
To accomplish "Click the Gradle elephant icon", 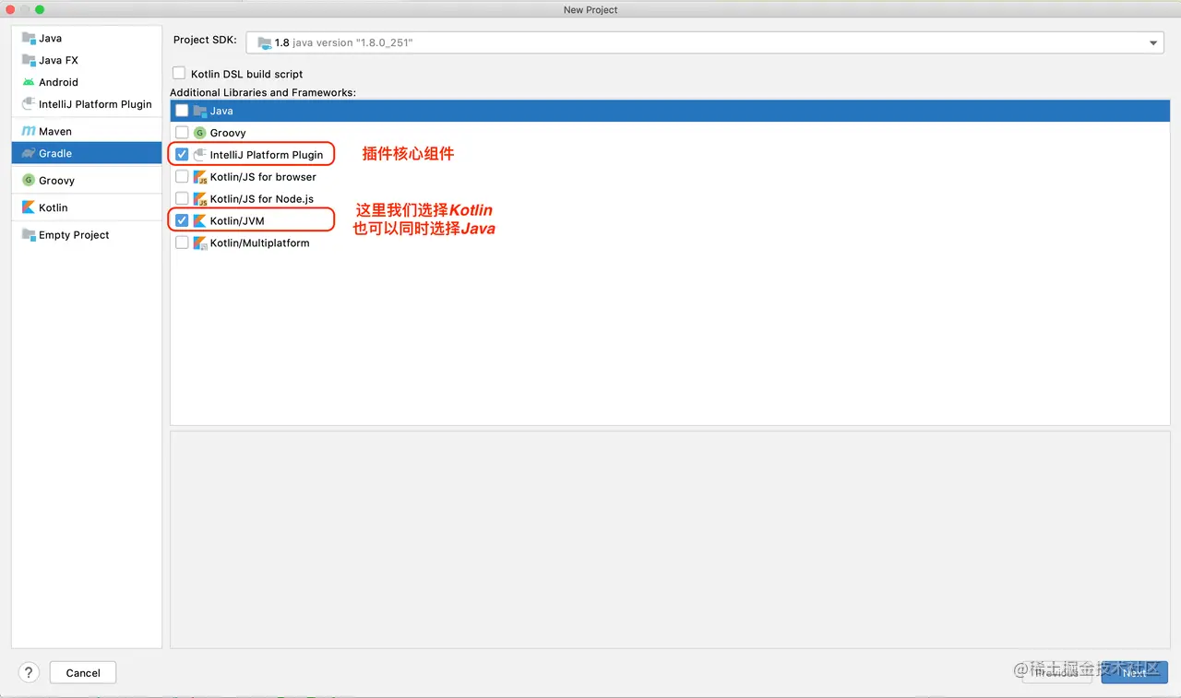I will click(x=29, y=153).
